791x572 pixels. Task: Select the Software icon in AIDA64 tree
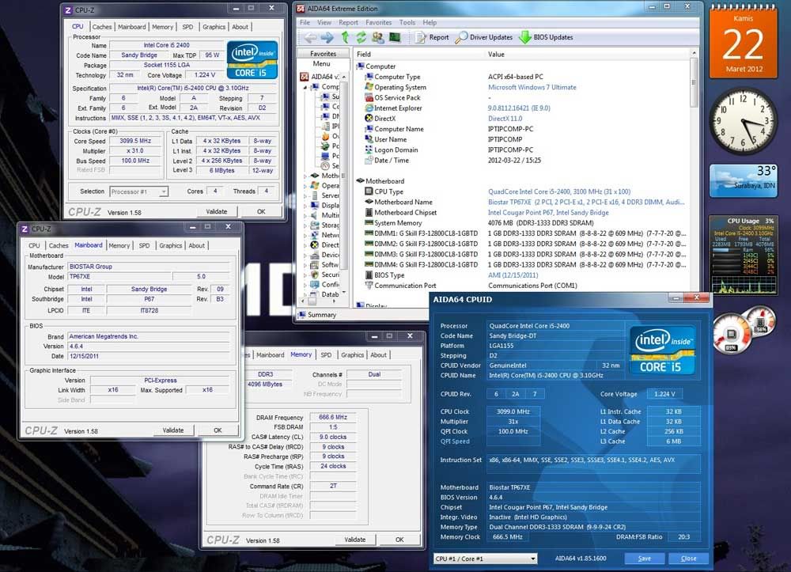coord(315,265)
